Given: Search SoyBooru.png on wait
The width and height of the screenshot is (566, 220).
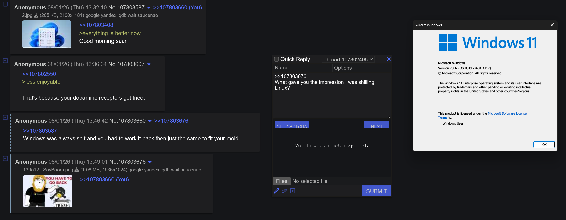Looking at the screenshot, I should click(175, 170).
